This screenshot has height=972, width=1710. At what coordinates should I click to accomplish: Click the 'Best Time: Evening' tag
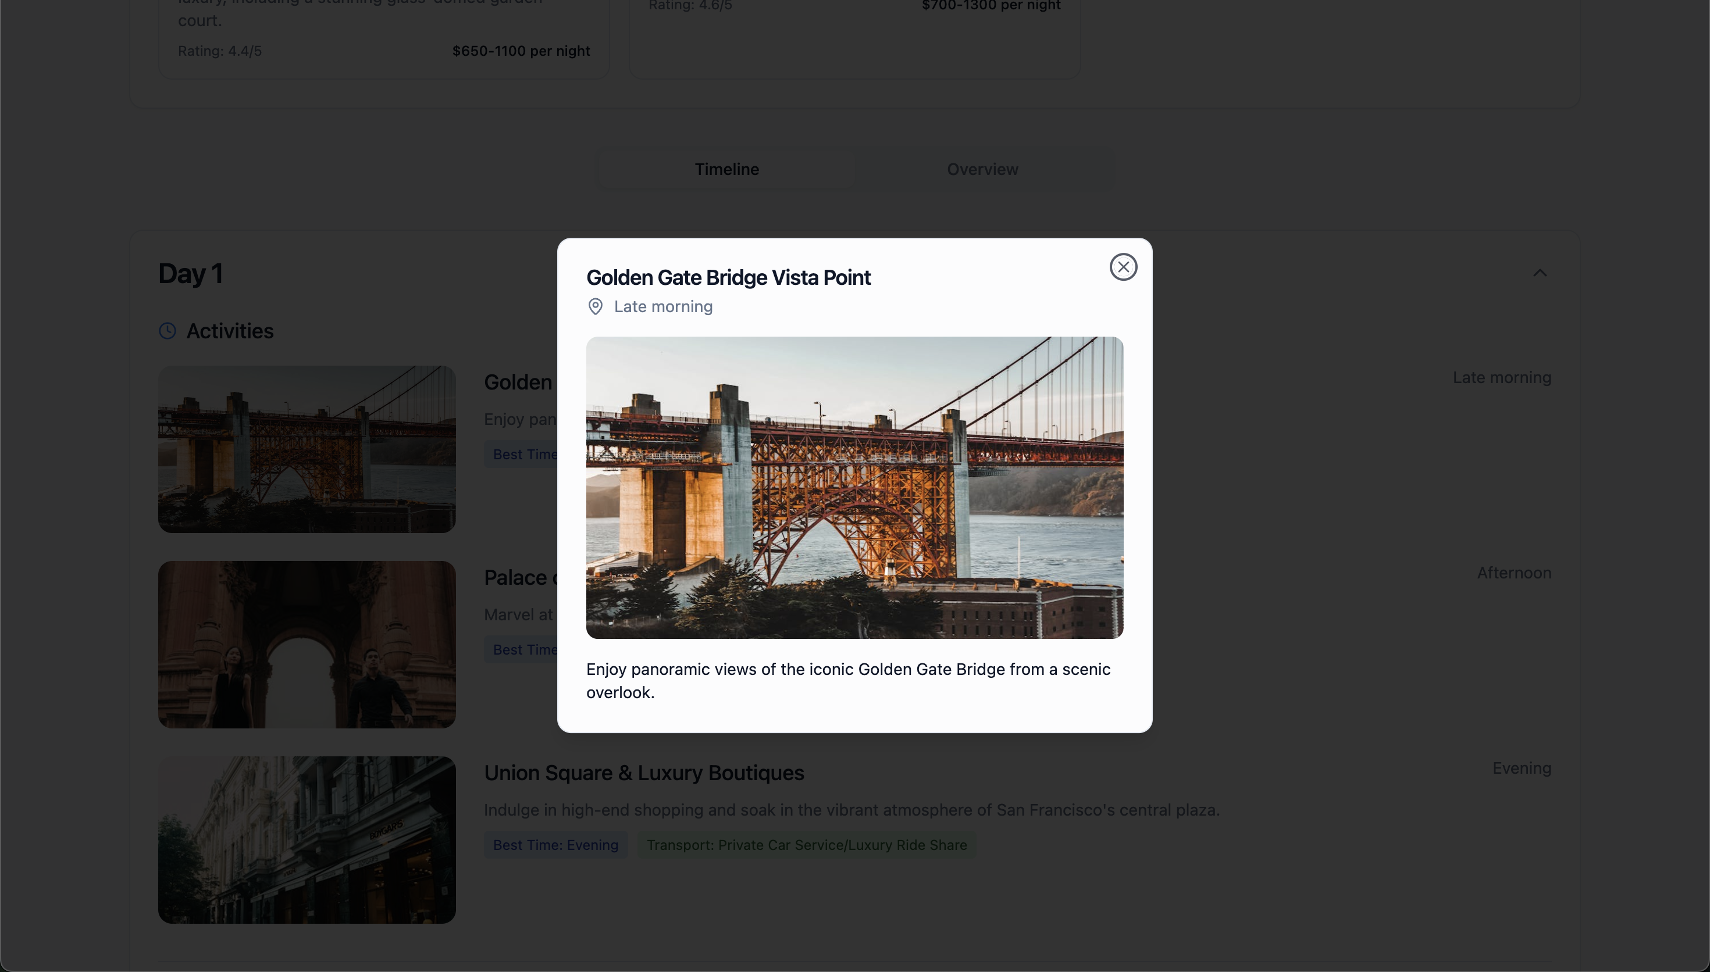555,845
